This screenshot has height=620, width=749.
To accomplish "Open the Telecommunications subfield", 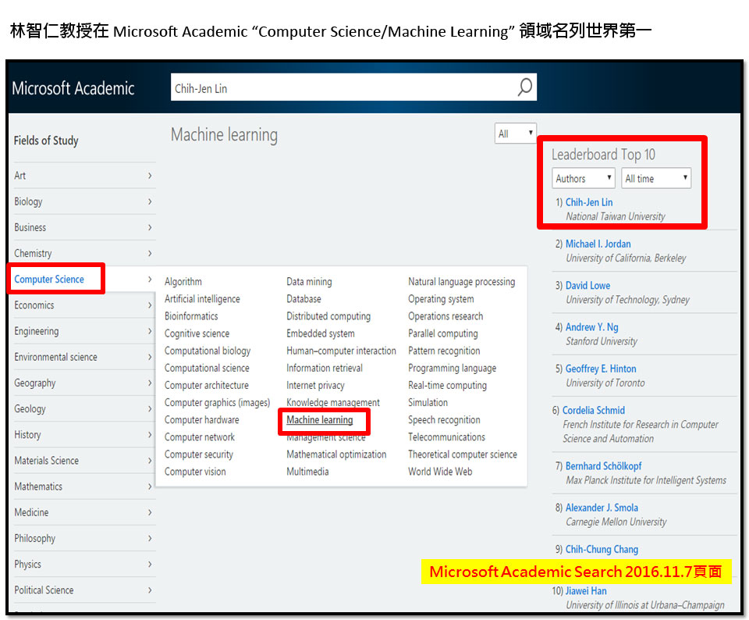I will pos(446,437).
